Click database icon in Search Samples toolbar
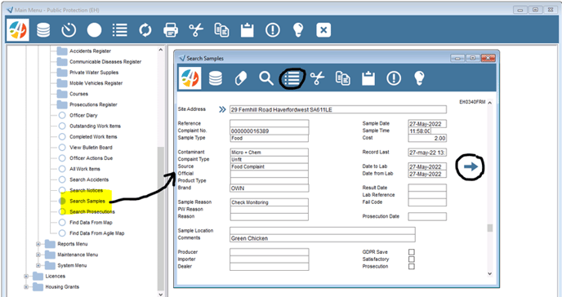The height and width of the screenshot is (297, 562). pos(216,78)
